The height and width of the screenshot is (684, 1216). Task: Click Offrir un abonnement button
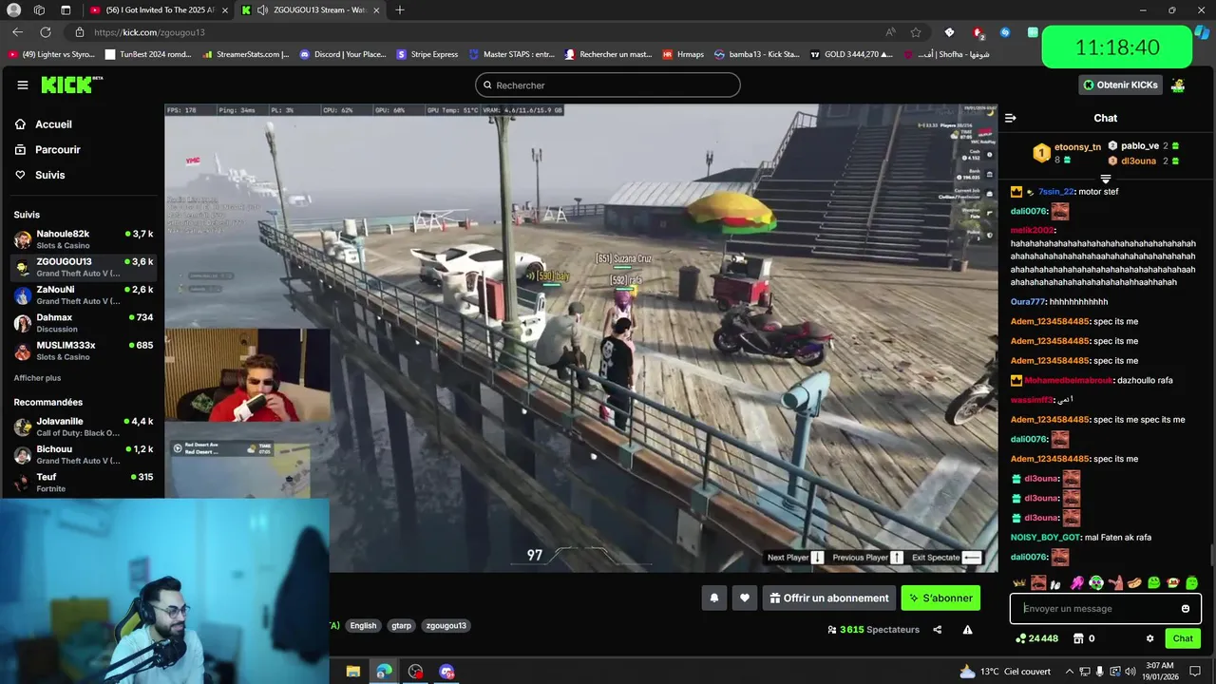829,598
